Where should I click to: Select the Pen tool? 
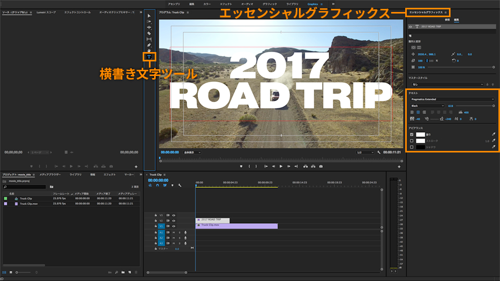click(149, 45)
